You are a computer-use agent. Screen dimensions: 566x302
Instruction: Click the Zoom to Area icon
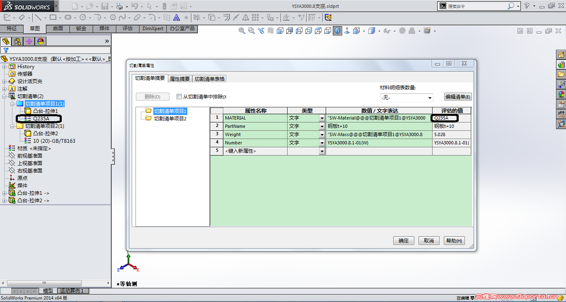[252, 31]
